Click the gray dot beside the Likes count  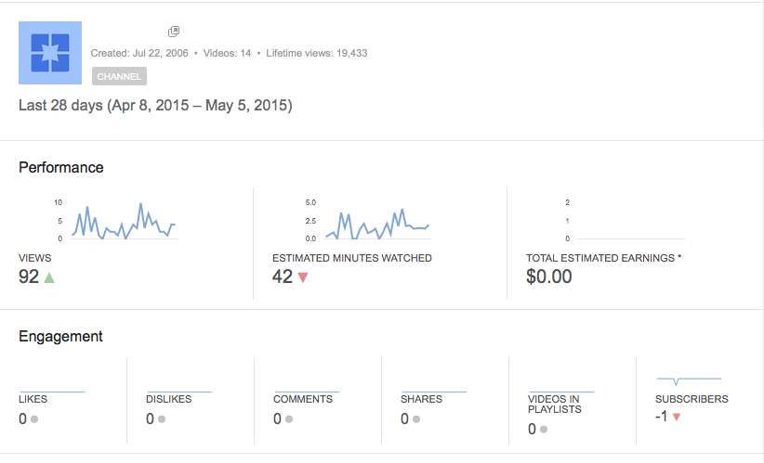click(34, 418)
